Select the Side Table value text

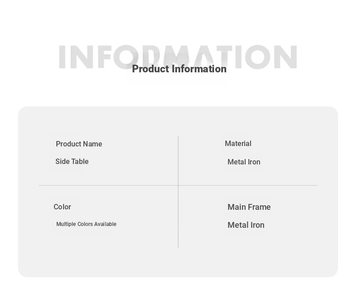click(72, 161)
